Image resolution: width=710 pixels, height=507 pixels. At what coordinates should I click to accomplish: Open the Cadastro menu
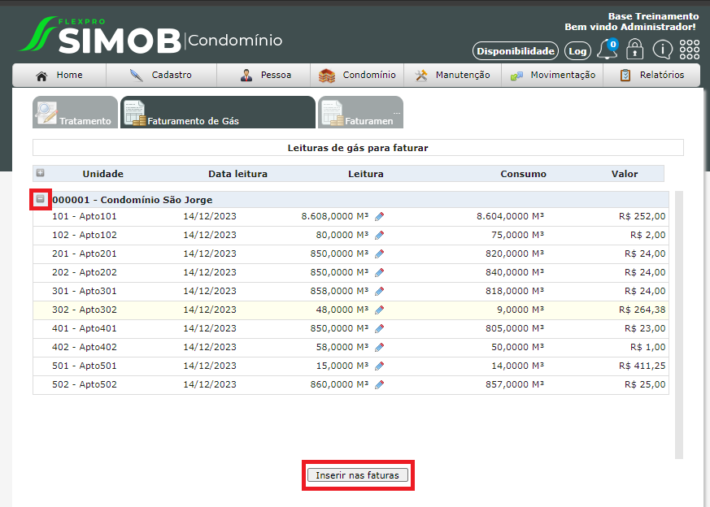[161, 76]
